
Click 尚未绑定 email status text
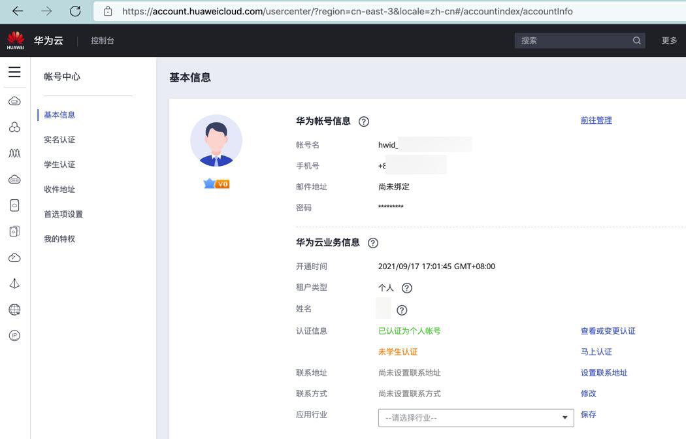coord(394,187)
